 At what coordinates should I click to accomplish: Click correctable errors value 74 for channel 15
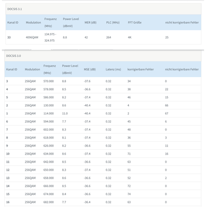(129, 194)
